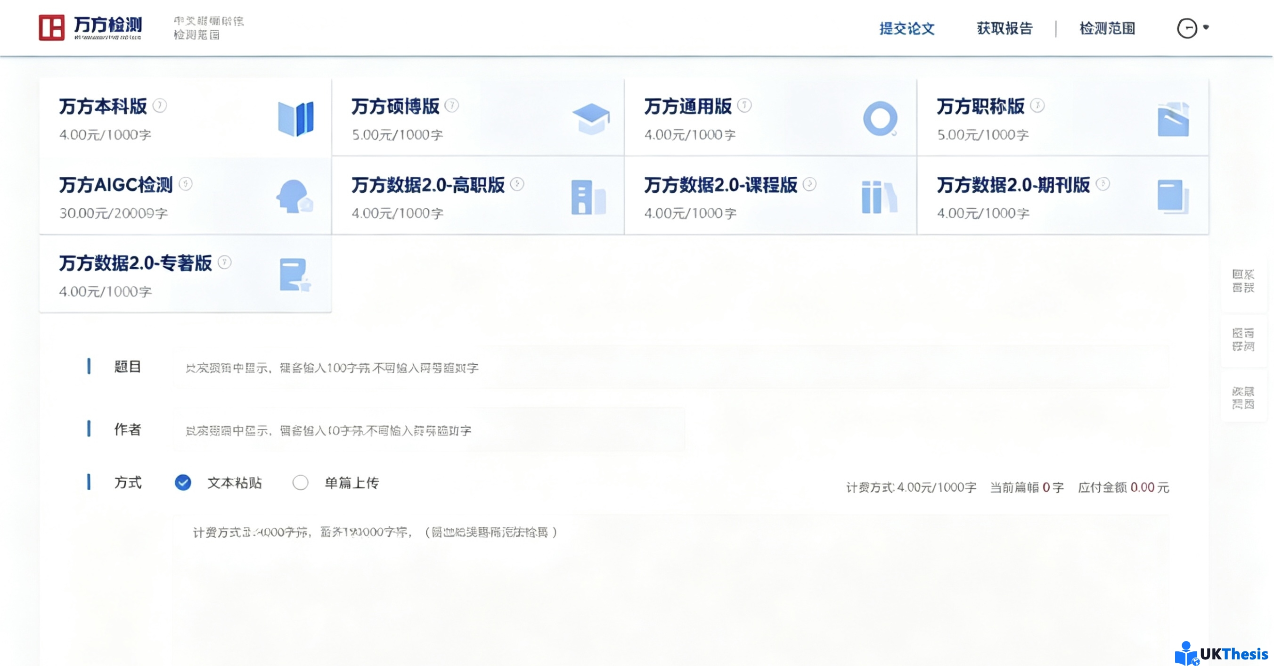Open the 获取报告 nav item
Viewport: 1274px width, 666px height.
tap(1005, 29)
